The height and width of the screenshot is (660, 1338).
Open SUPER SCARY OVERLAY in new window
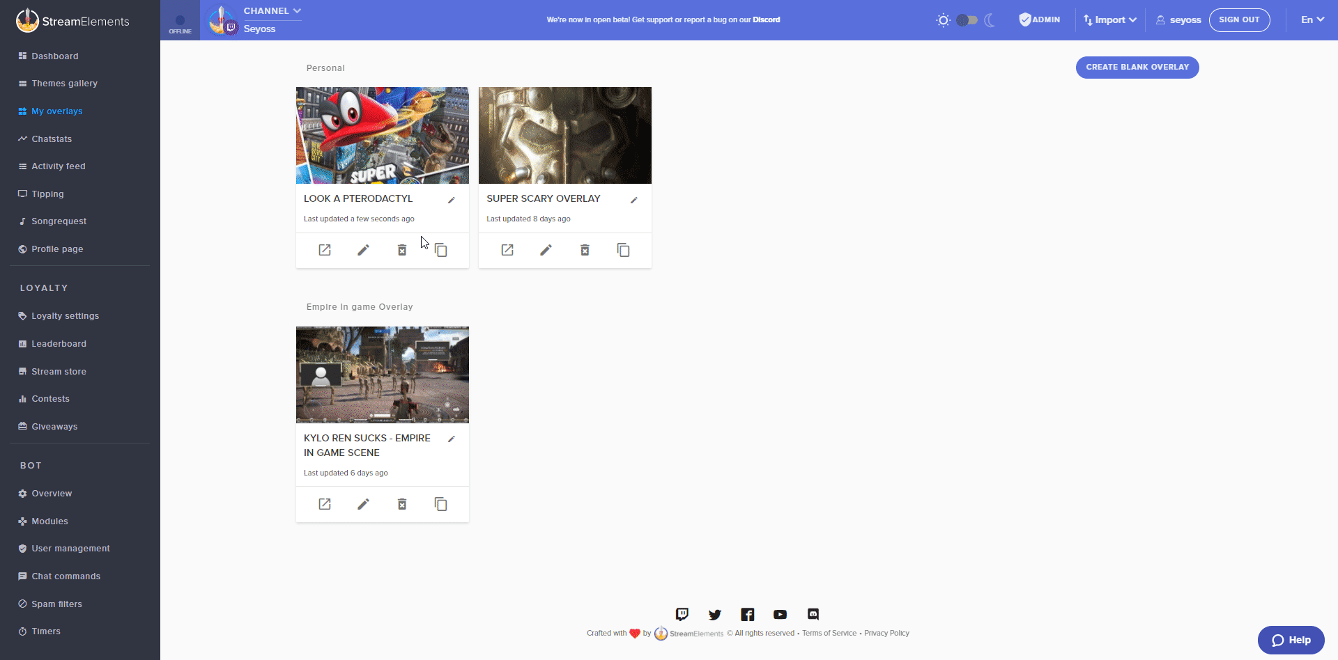507,250
